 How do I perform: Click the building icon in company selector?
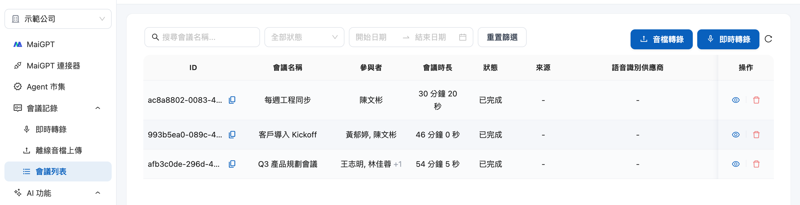pyautogui.click(x=16, y=19)
